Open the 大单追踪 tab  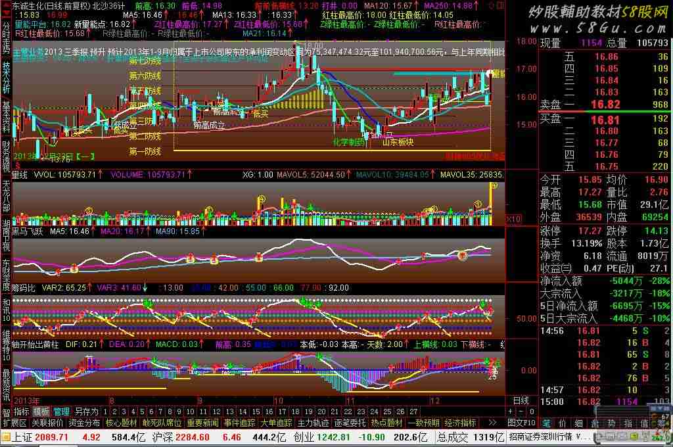point(277,423)
